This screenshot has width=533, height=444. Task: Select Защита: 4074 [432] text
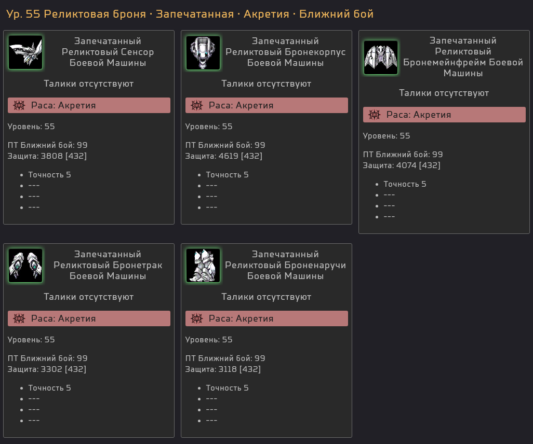pyautogui.click(x=402, y=165)
